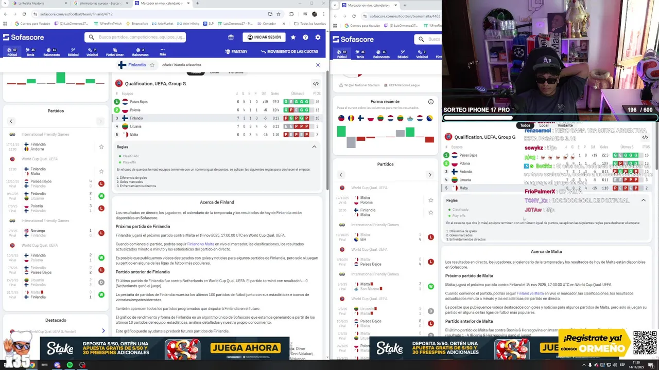The image size is (659, 370).
Task: Open the FANTASY link
Action: tap(236, 51)
